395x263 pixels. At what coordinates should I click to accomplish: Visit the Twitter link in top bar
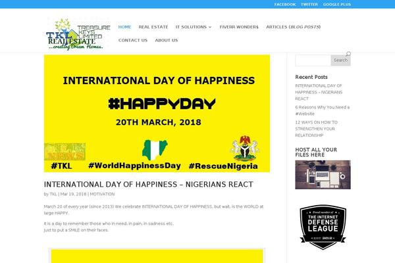tap(309, 5)
